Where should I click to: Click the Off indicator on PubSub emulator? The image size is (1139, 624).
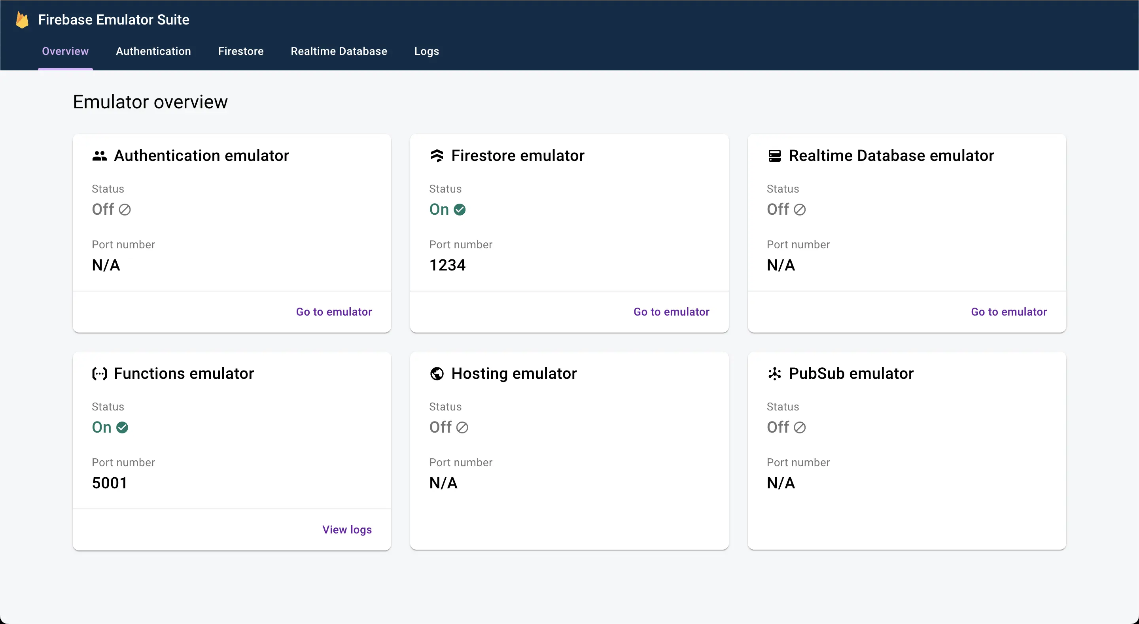point(799,427)
